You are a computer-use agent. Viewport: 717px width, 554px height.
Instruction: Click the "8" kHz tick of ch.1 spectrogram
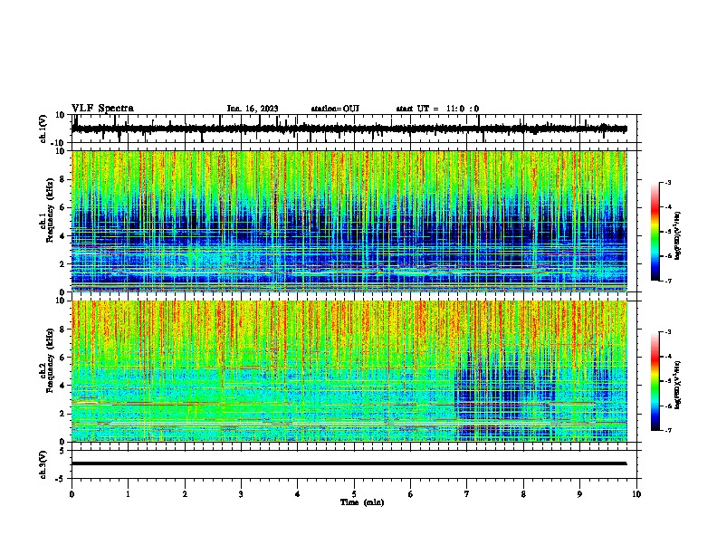point(63,179)
